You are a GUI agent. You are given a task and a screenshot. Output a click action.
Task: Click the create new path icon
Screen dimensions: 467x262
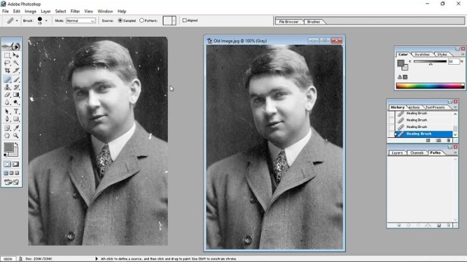tap(439, 225)
